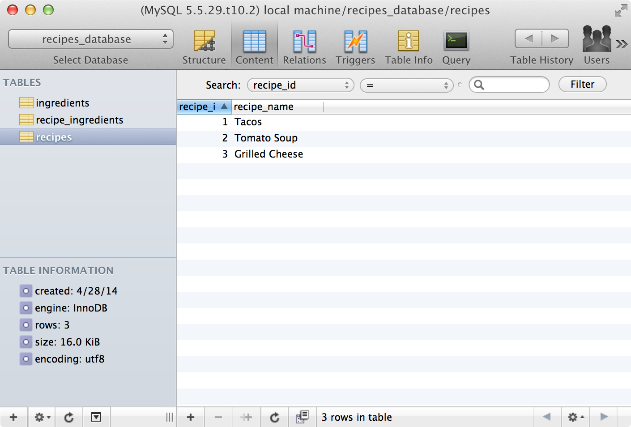The image size is (631, 427).
Task: Open the Query editor
Action: click(456, 47)
